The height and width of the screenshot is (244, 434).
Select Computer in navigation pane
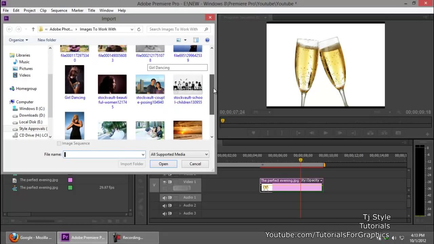click(24, 102)
